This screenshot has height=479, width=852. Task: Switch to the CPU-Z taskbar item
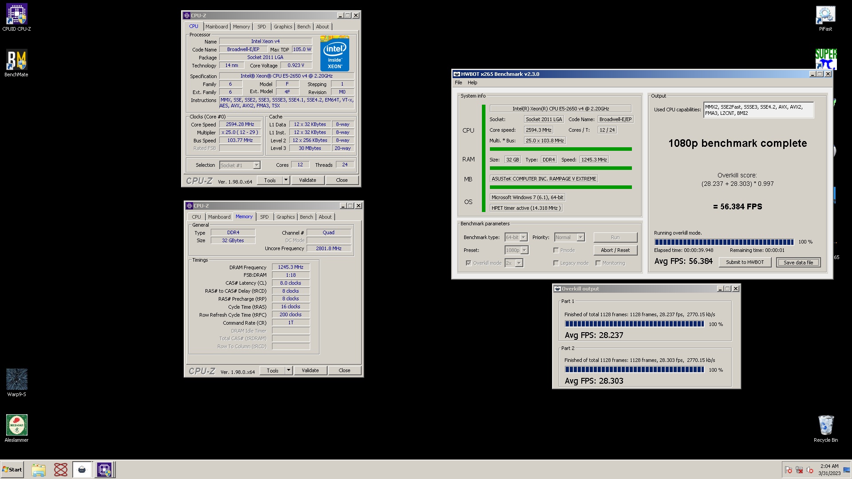[104, 470]
